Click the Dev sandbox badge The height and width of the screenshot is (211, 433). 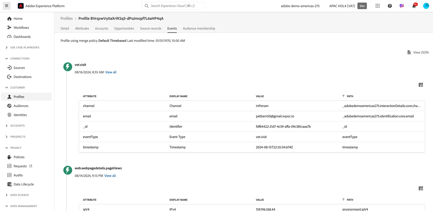point(362,6)
